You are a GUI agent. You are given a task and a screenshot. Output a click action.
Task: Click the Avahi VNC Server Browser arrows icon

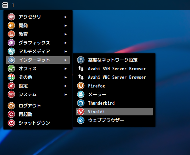point(81,77)
